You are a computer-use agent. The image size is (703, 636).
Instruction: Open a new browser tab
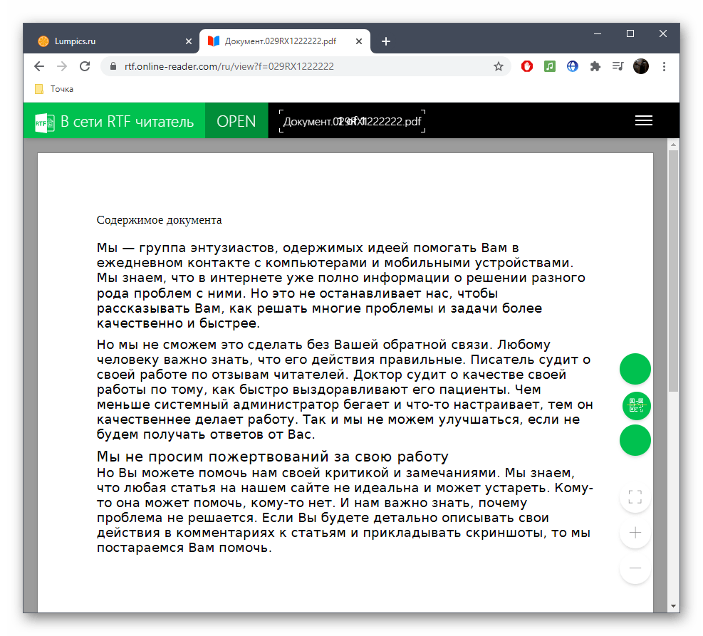386,41
